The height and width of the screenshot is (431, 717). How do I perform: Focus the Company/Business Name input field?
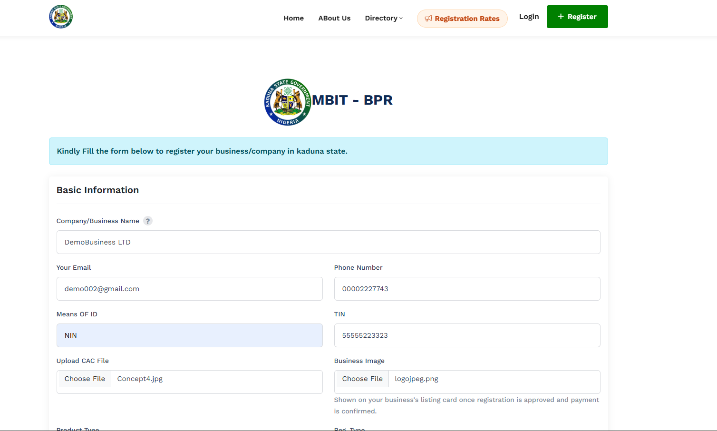328,242
